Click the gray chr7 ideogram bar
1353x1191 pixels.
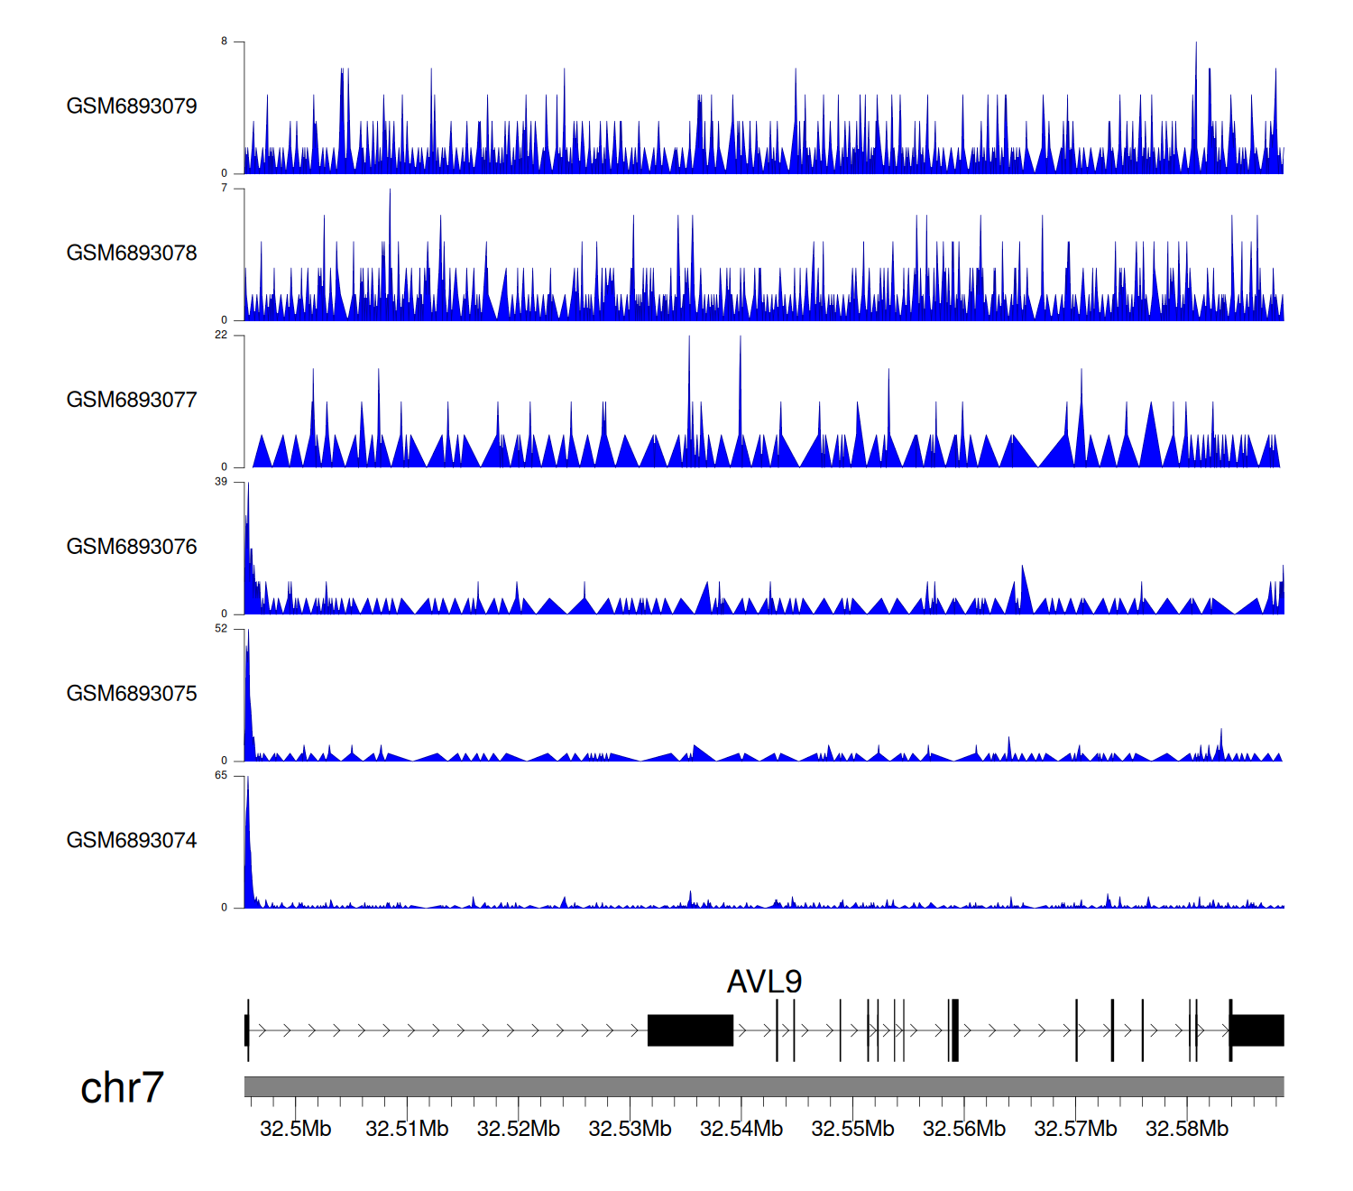coord(763,1086)
